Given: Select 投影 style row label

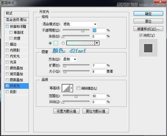Looking at the screenshot, I should pyautogui.click(x=13, y=92).
